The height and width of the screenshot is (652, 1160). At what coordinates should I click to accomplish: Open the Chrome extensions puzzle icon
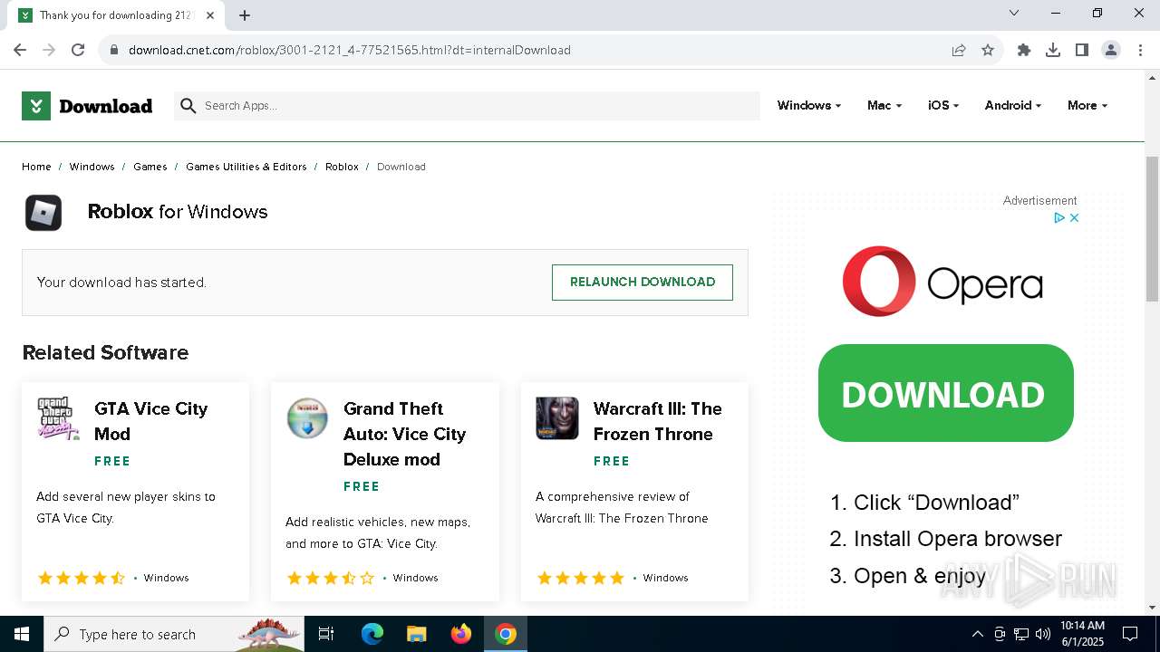(x=1024, y=50)
